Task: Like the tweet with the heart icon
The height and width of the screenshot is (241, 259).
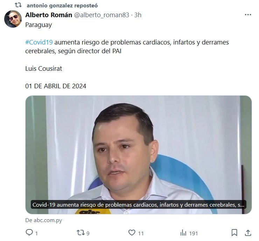Action: 132,233
